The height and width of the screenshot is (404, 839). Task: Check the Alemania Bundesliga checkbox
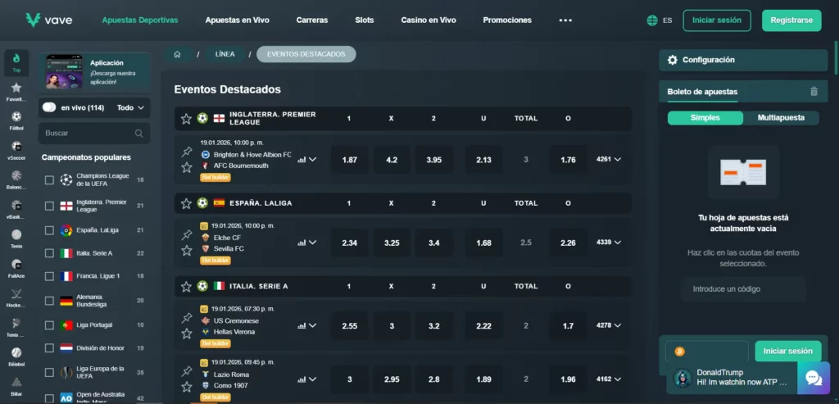click(49, 302)
